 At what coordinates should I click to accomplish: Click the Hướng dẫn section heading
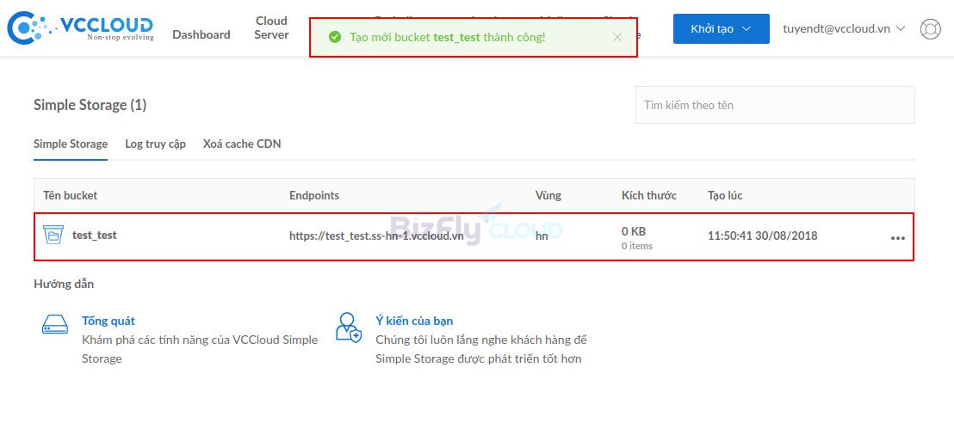pyautogui.click(x=64, y=284)
